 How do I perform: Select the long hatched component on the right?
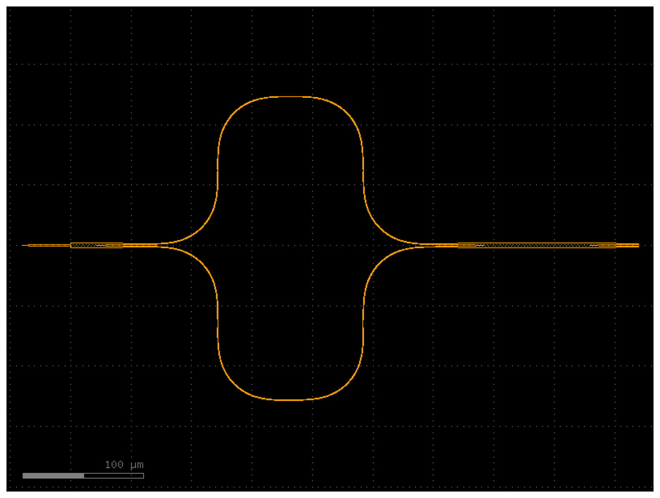pos(537,245)
